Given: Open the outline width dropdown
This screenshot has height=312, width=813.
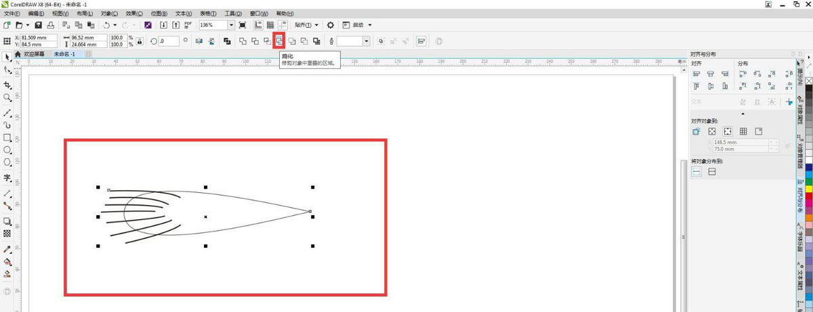Looking at the screenshot, I should click(x=367, y=41).
